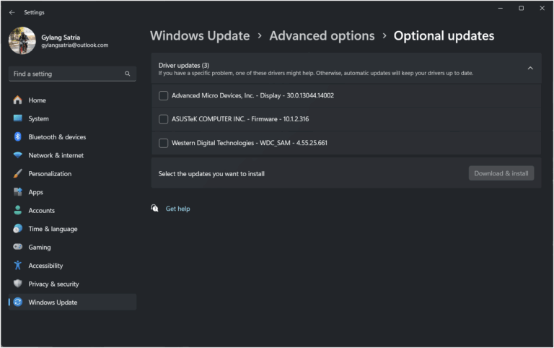Open the Get help link
Image resolution: width=554 pixels, height=348 pixels.
177,209
